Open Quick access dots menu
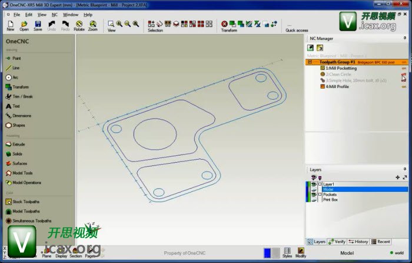The width and height of the screenshot is (412, 263). [x=290, y=26]
